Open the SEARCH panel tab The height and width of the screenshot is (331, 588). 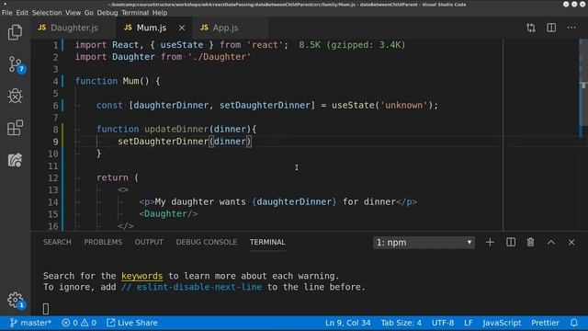tap(57, 243)
